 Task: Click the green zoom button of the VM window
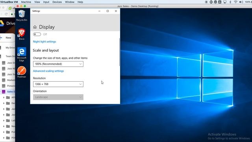[25, 6]
